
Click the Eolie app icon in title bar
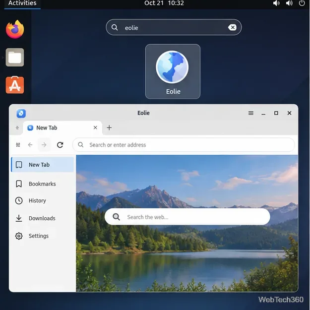[x=21, y=113]
